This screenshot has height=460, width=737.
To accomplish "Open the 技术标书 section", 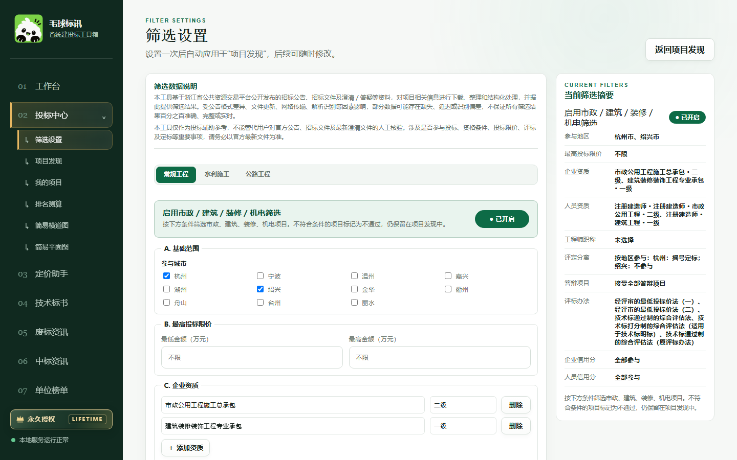I will click(61, 303).
